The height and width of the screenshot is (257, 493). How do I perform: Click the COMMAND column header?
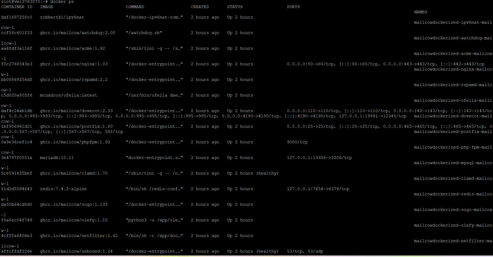pos(135,7)
